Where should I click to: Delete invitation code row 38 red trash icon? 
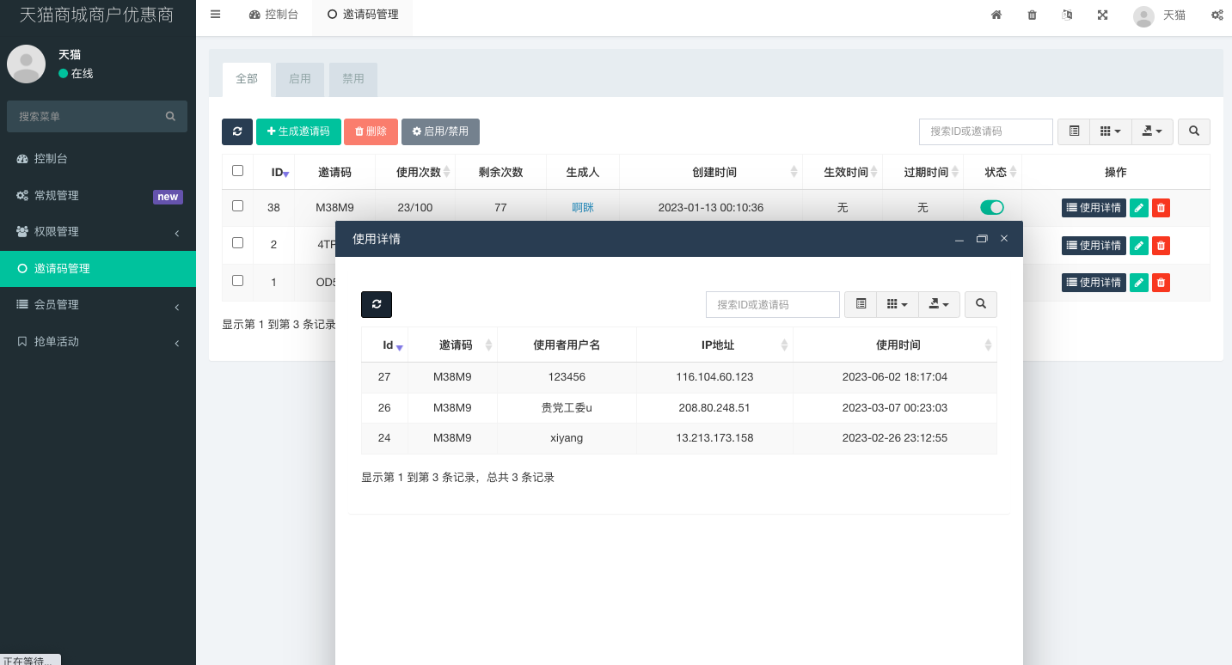1161,208
